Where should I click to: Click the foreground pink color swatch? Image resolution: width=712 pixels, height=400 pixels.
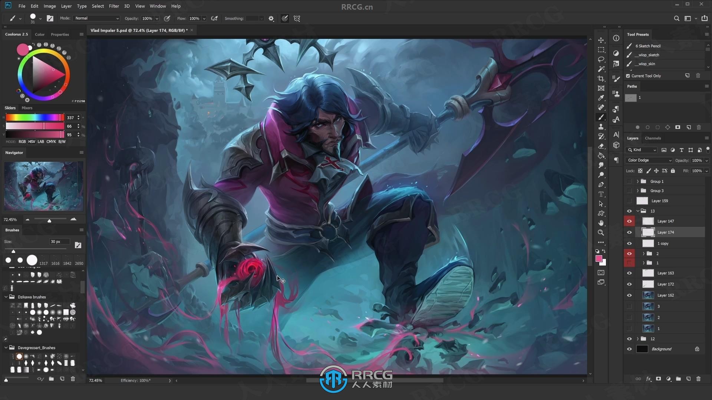599,259
